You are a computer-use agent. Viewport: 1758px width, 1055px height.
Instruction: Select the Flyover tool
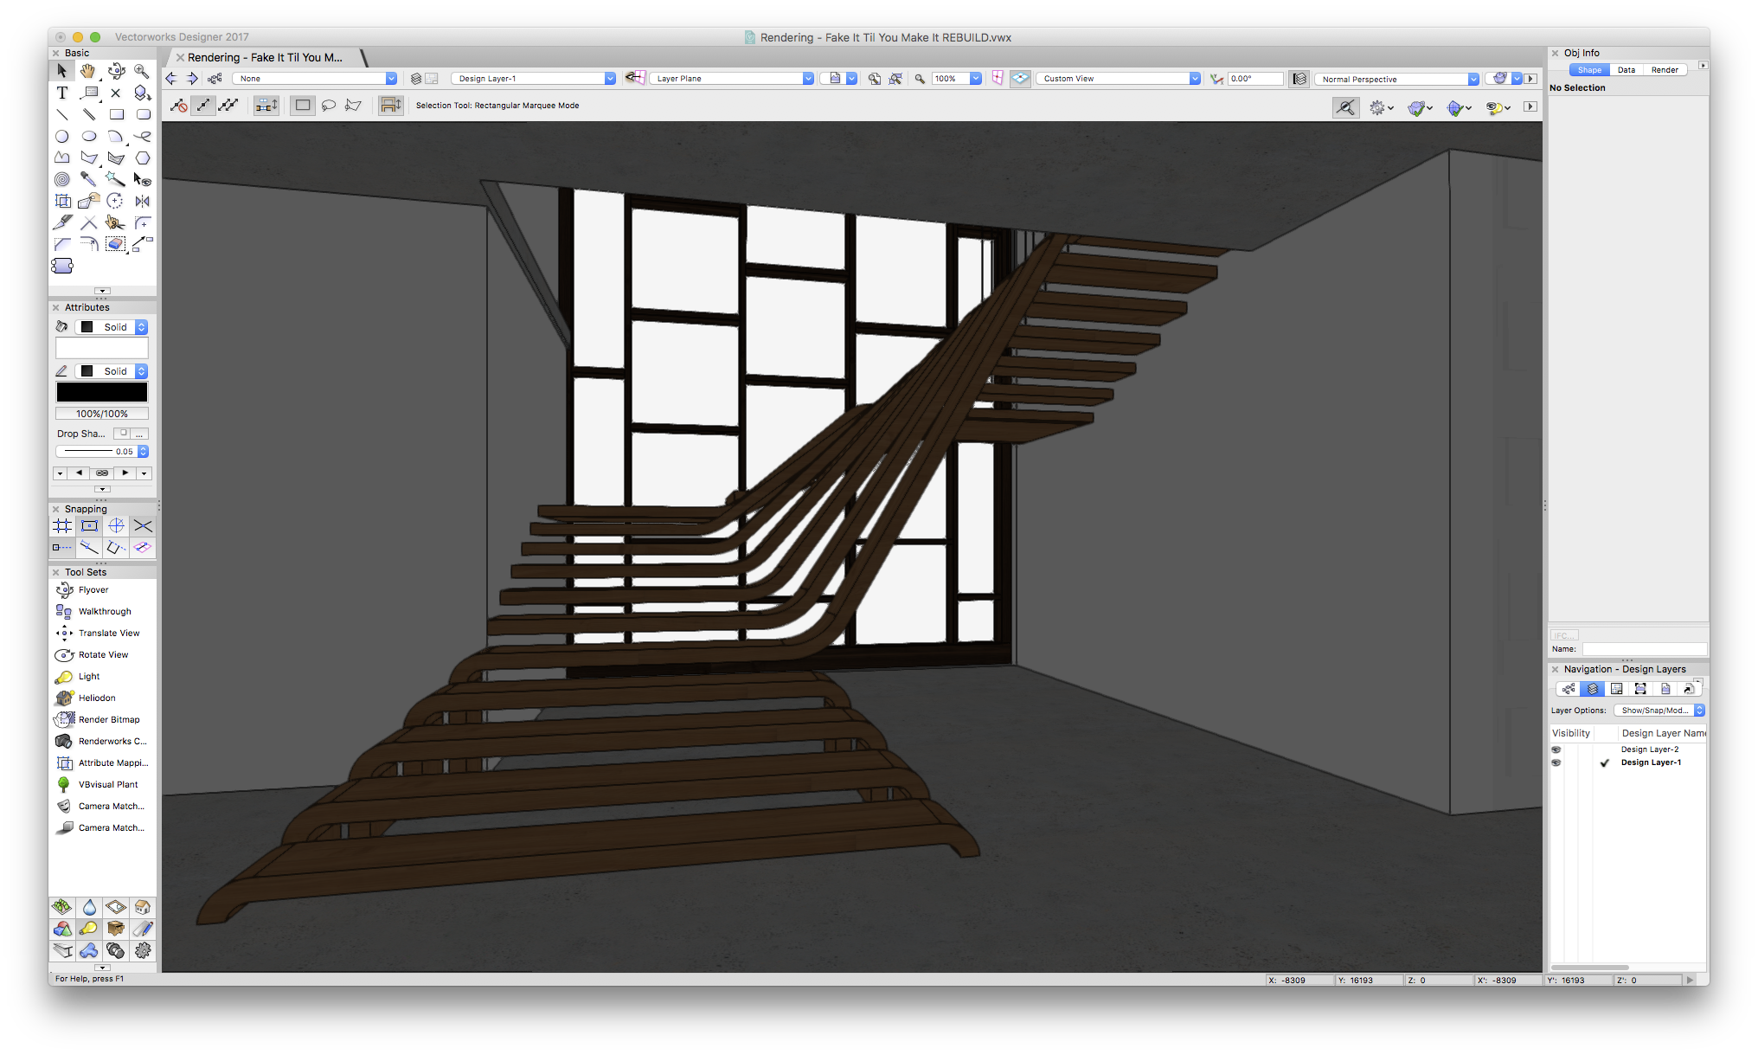(x=93, y=589)
